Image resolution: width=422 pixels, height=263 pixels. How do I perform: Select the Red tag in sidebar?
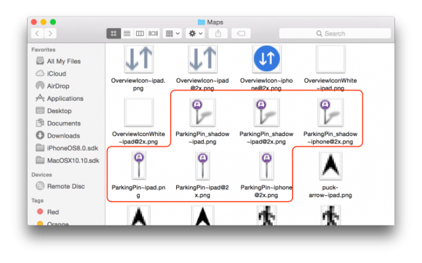[53, 212]
